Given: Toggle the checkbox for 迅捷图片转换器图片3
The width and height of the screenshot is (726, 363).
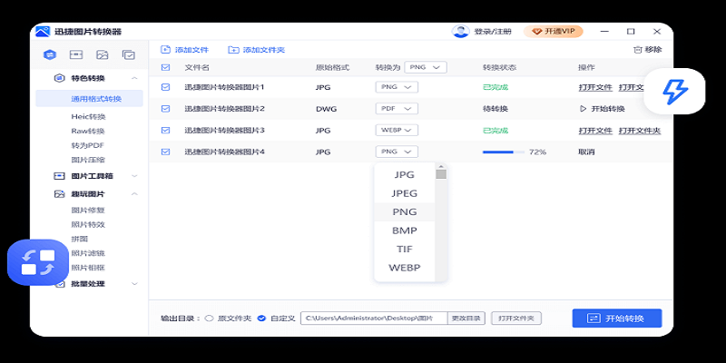Looking at the screenshot, I should coord(165,131).
